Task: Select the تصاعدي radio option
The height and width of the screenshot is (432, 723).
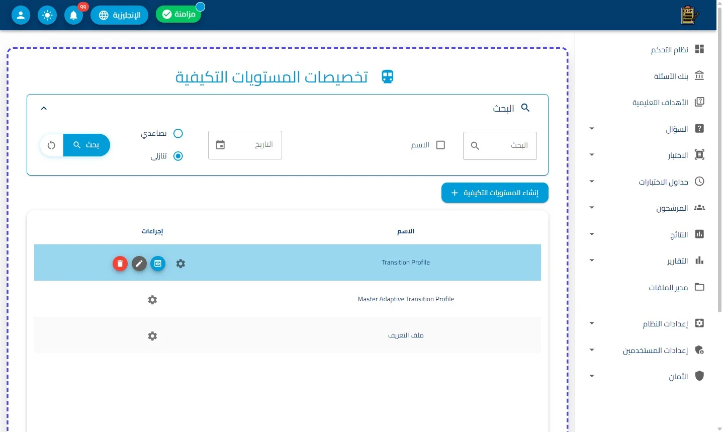Action: (178, 133)
